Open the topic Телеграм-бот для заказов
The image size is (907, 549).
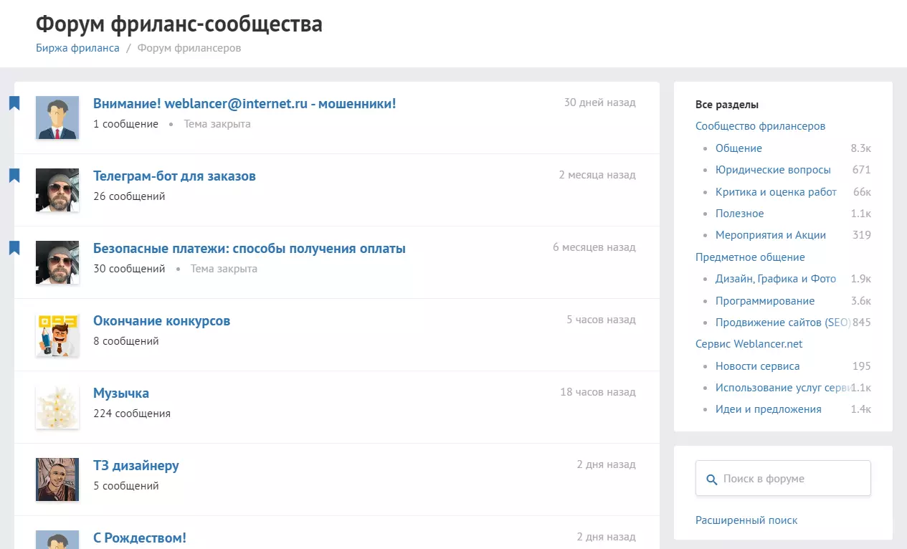pyautogui.click(x=174, y=176)
